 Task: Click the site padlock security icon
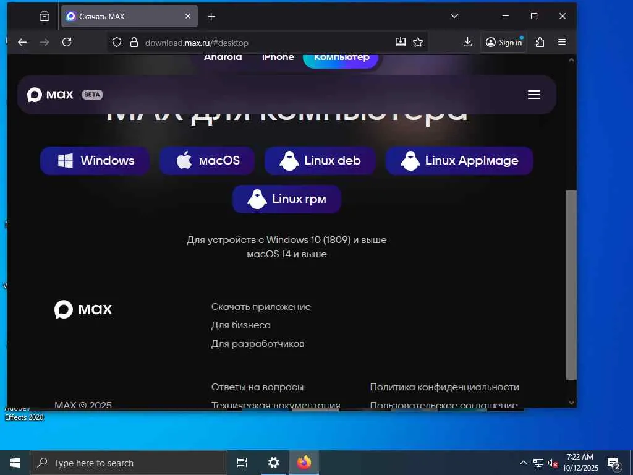click(x=134, y=43)
